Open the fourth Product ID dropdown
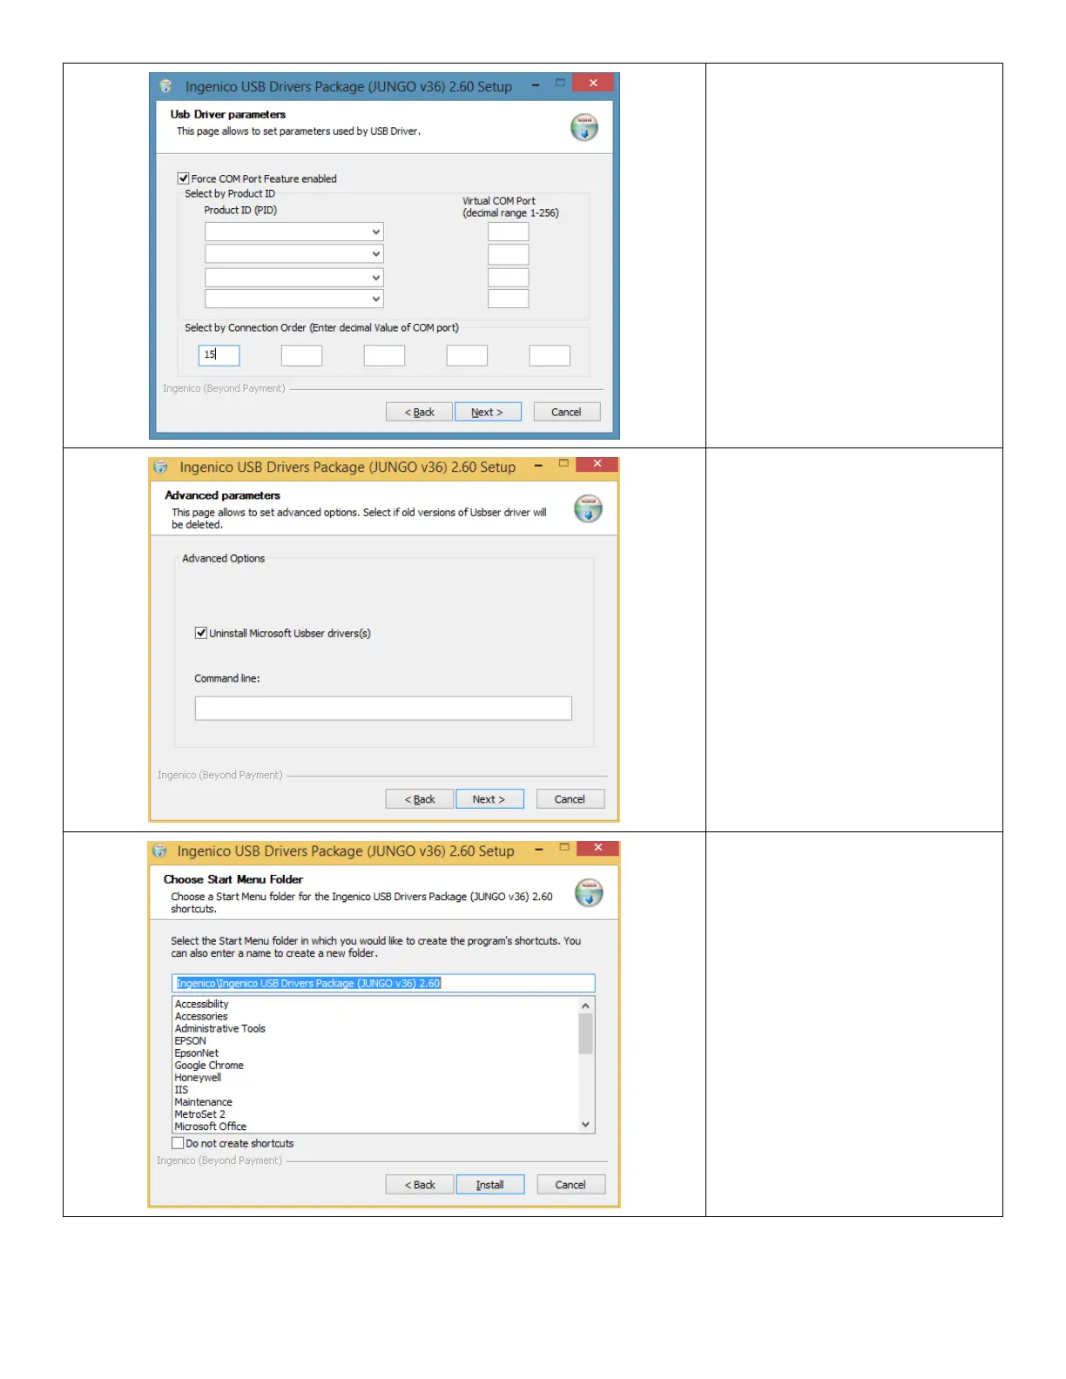The image size is (1066, 1379). click(x=294, y=299)
